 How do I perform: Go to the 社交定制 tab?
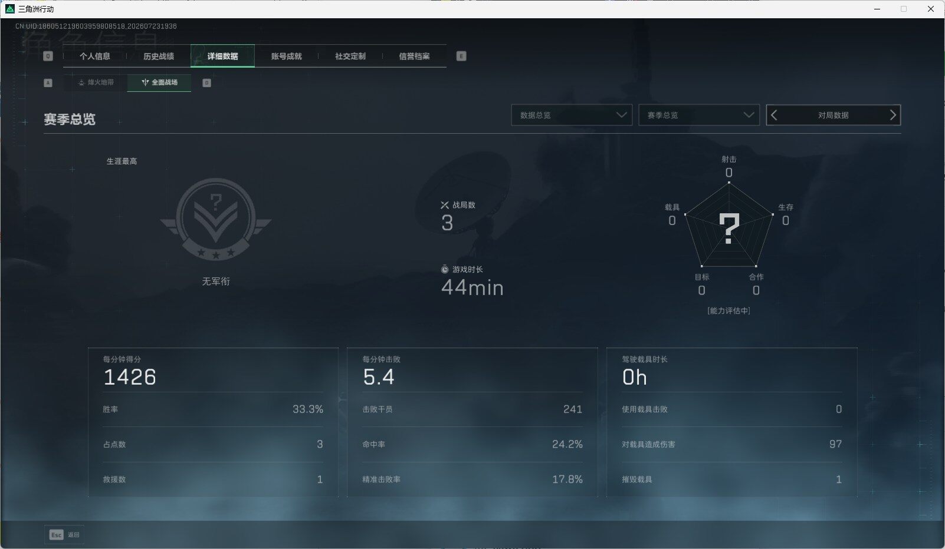pos(350,56)
